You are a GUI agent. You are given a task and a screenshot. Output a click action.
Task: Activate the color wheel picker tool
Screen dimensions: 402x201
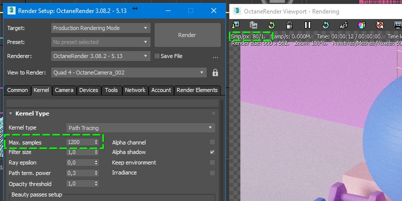361,25
